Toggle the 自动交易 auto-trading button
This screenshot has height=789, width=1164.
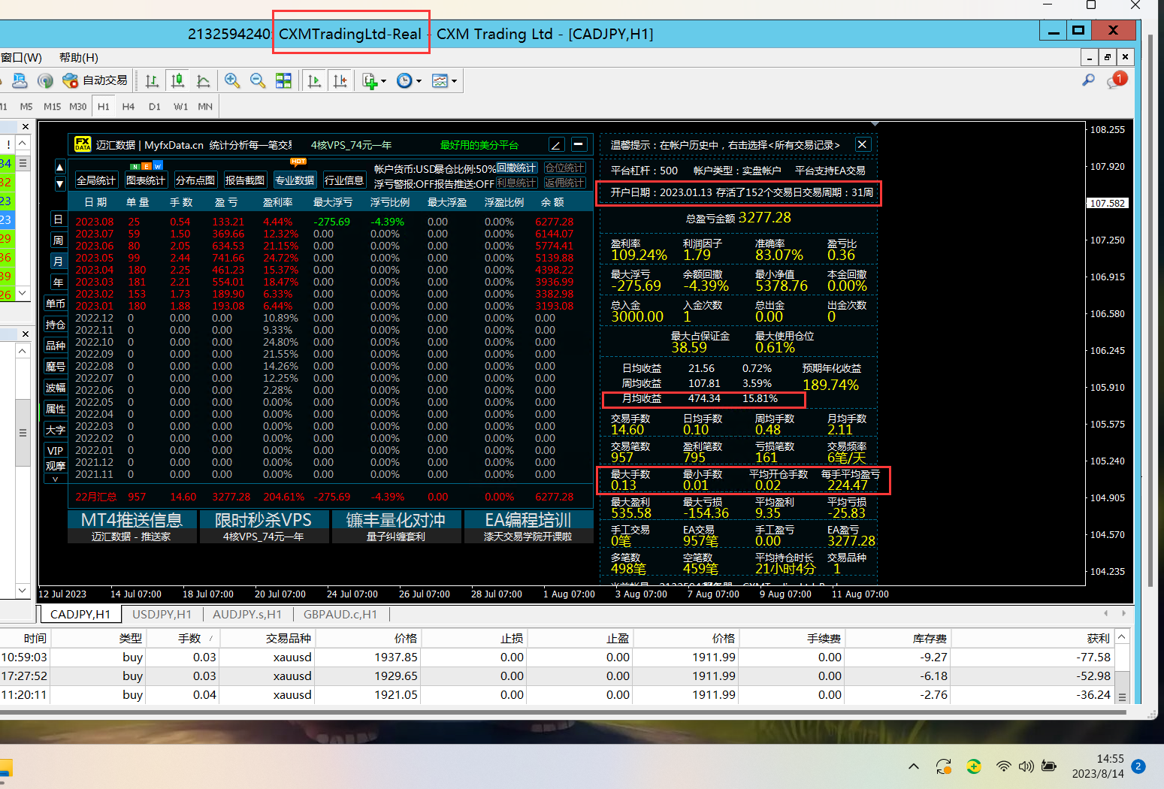coord(95,80)
